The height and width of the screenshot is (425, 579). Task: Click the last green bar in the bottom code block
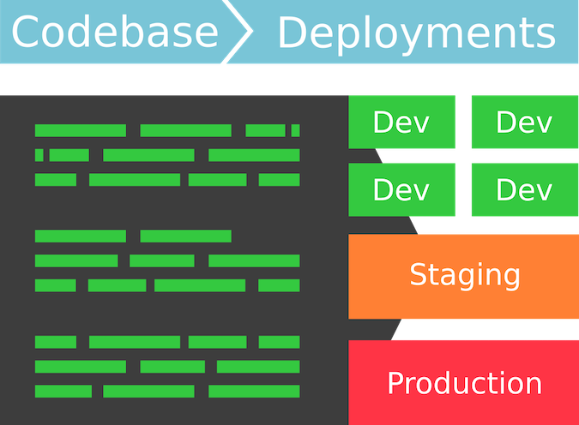[x=253, y=392]
